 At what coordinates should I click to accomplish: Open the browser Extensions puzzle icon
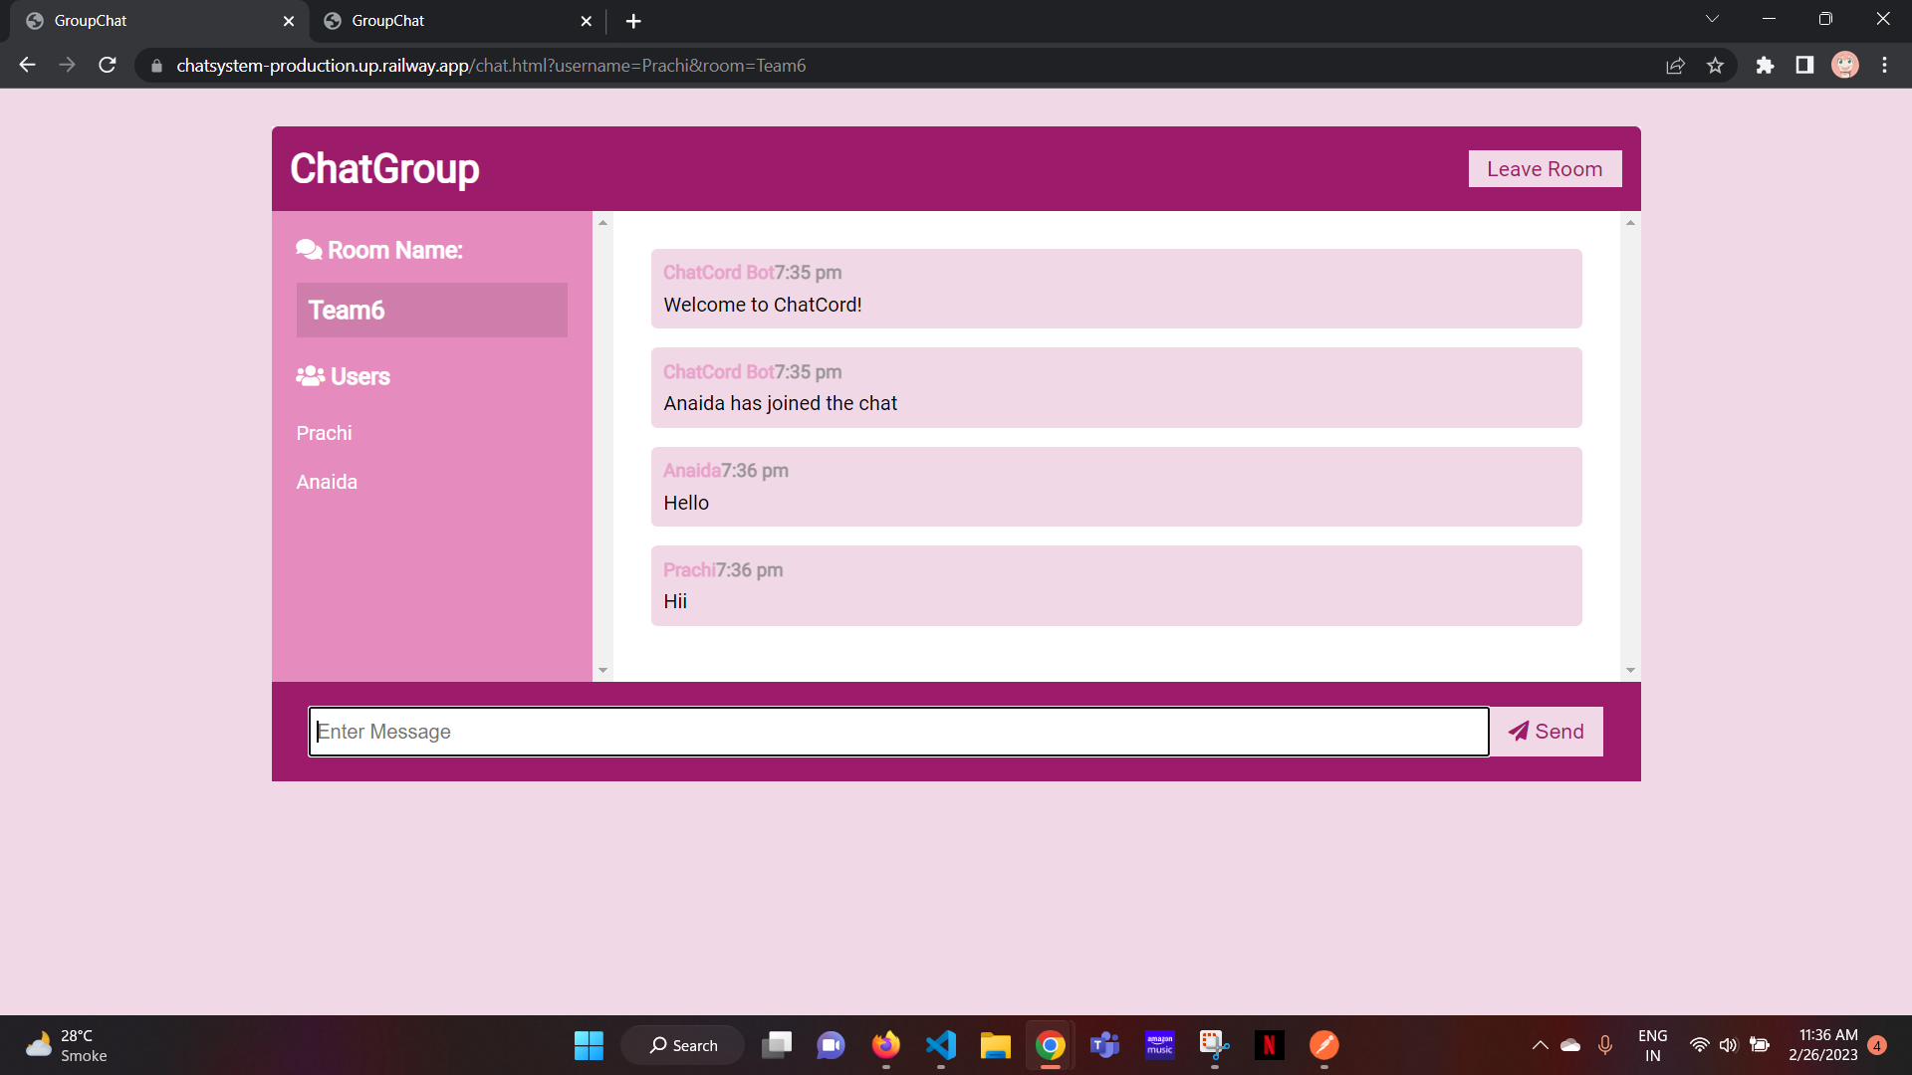(x=1765, y=66)
